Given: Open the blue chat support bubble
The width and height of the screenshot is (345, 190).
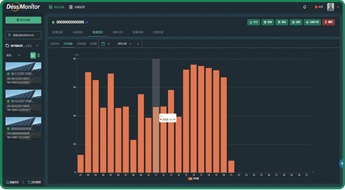Looking at the screenshot, I should click(342, 164).
